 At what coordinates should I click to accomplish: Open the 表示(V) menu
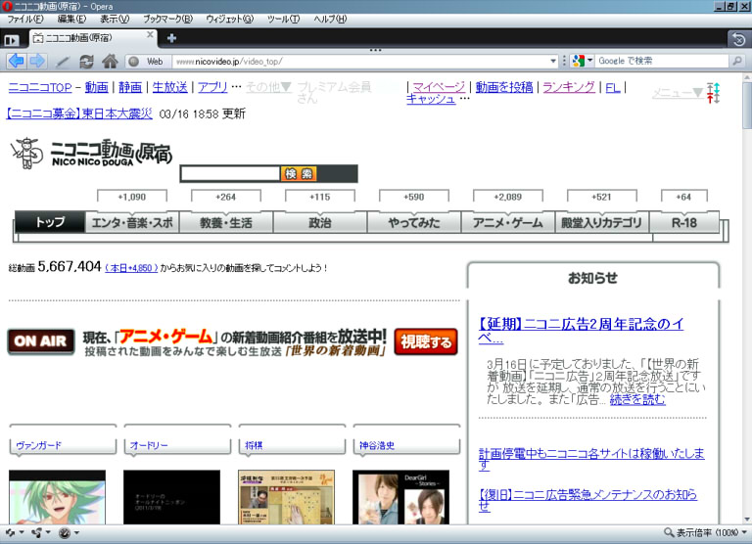(x=115, y=20)
